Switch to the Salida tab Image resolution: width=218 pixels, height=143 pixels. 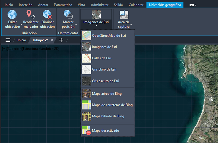pos(118,5)
